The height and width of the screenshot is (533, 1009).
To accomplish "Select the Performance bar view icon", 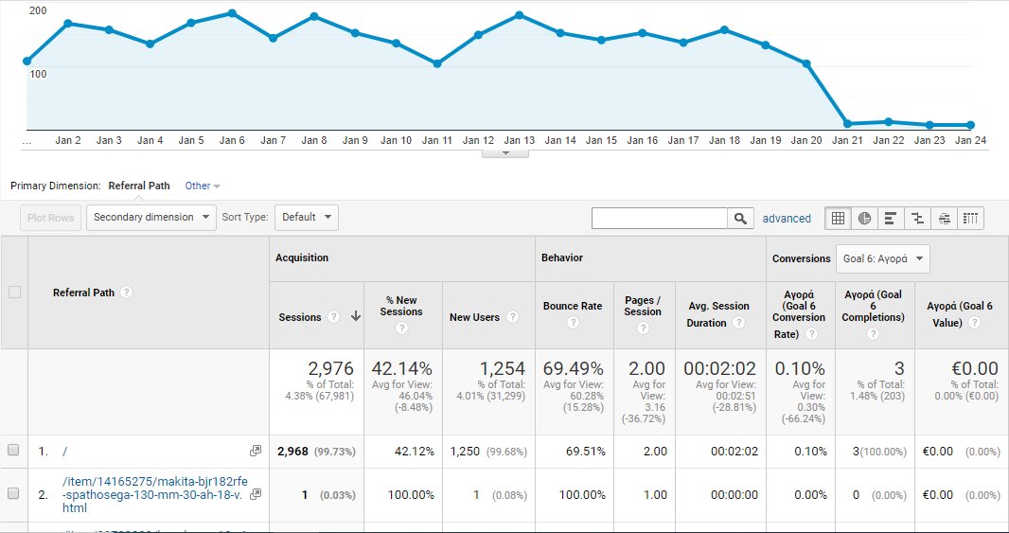I will (891, 219).
